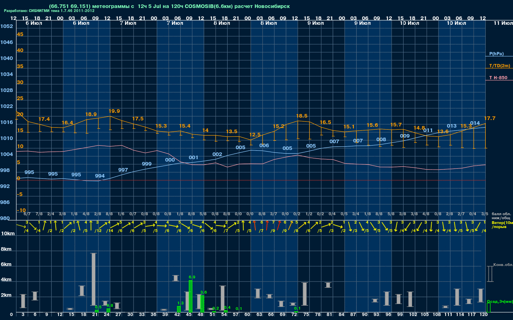
Task: Click the 014 pressure label
Action: [475, 123]
